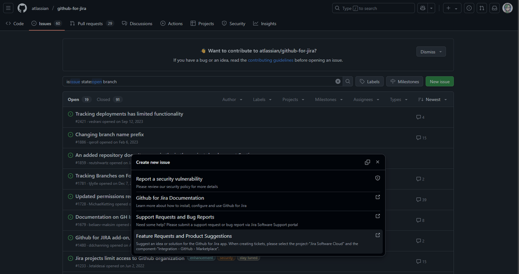Screen dimensions: 519x274
Task: Open the Assignees filter dropdown
Action: (x=366, y=100)
